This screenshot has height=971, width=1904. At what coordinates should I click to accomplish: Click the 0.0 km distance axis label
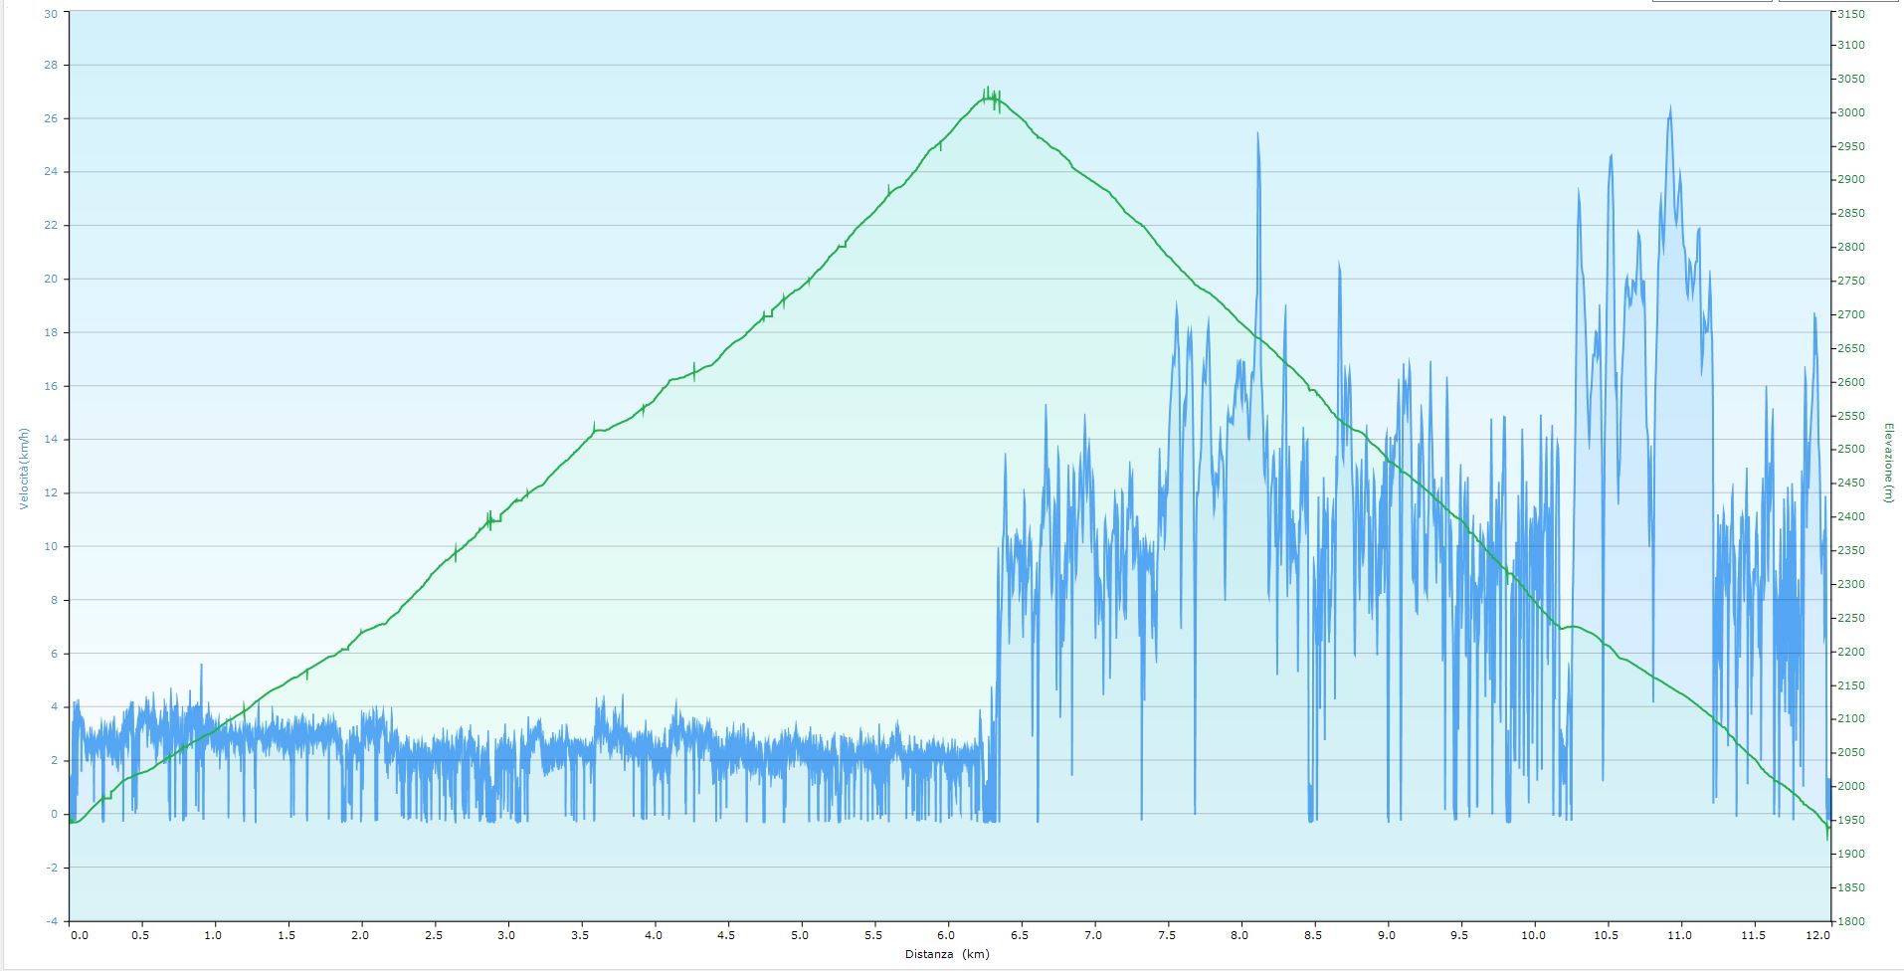pos(78,935)
